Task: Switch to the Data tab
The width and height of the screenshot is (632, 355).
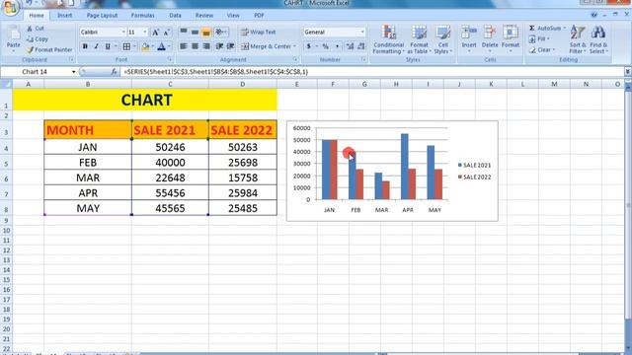Action: (x=175, y=16)
